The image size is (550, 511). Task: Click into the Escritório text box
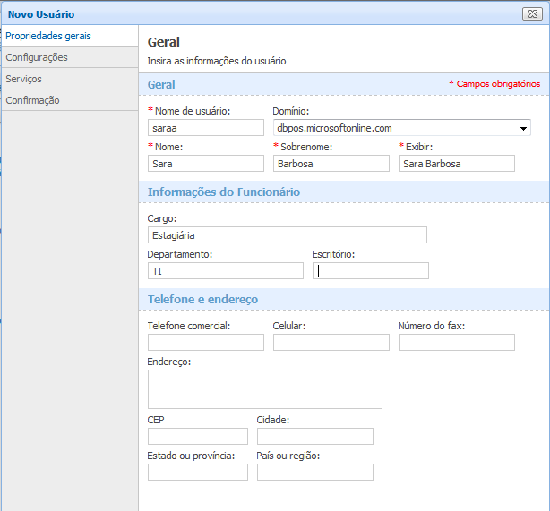click(370, 270)
